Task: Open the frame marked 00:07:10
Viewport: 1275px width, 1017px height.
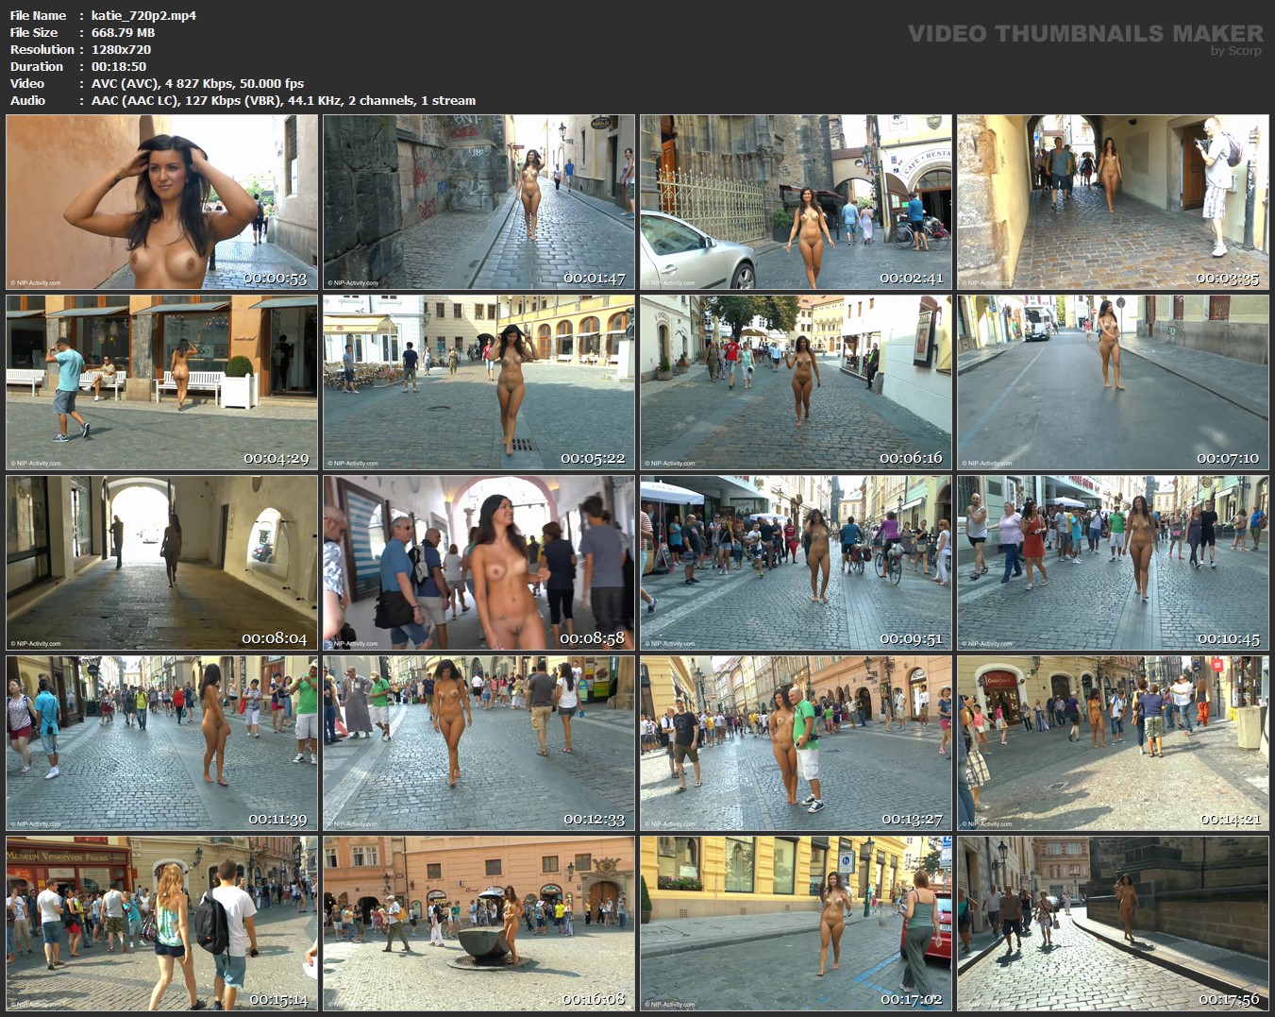Action: [1114, 382]
